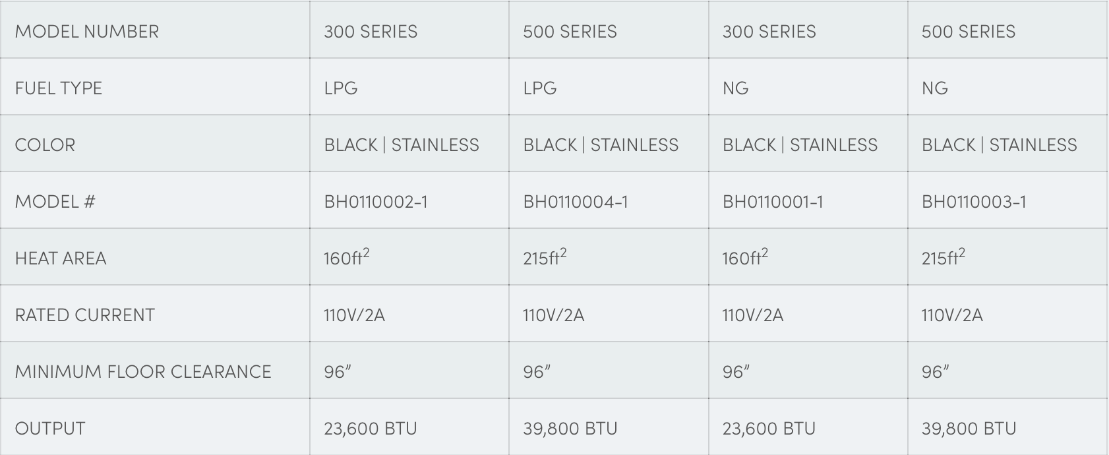
Task: Click the HEAT AREA row label
Action: point(61,258)
